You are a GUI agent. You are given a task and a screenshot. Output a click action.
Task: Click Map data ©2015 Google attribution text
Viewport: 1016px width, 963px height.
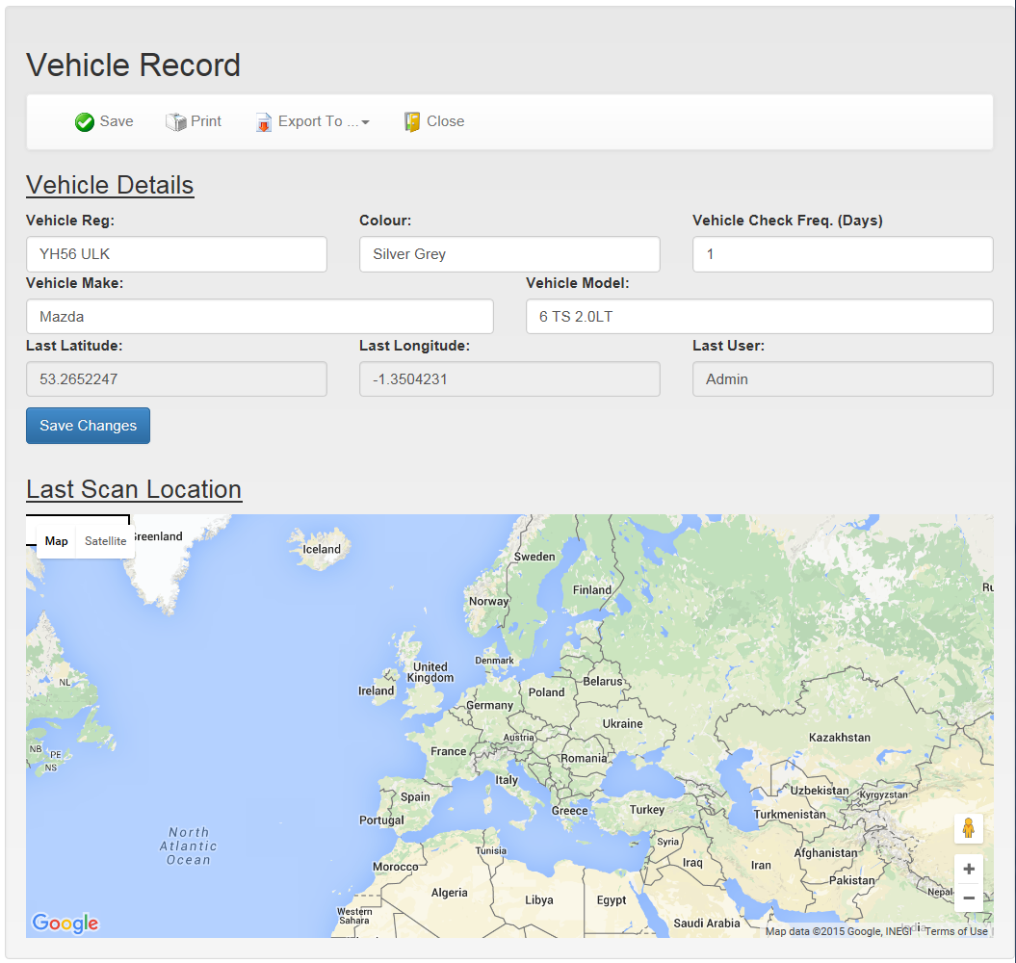(x=839, y=931)
